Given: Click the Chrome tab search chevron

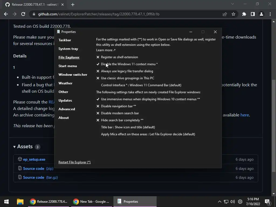Looking at the screenshot, I should point(233,4).
